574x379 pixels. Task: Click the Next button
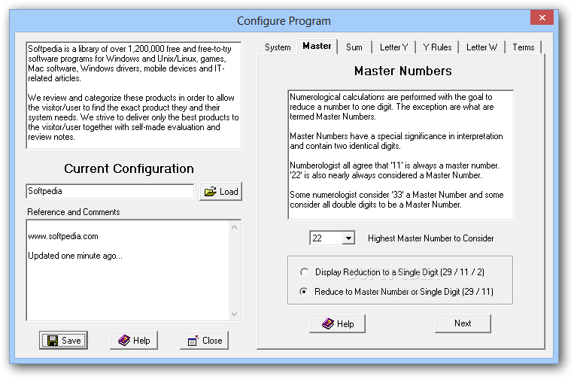click(463, 323)
